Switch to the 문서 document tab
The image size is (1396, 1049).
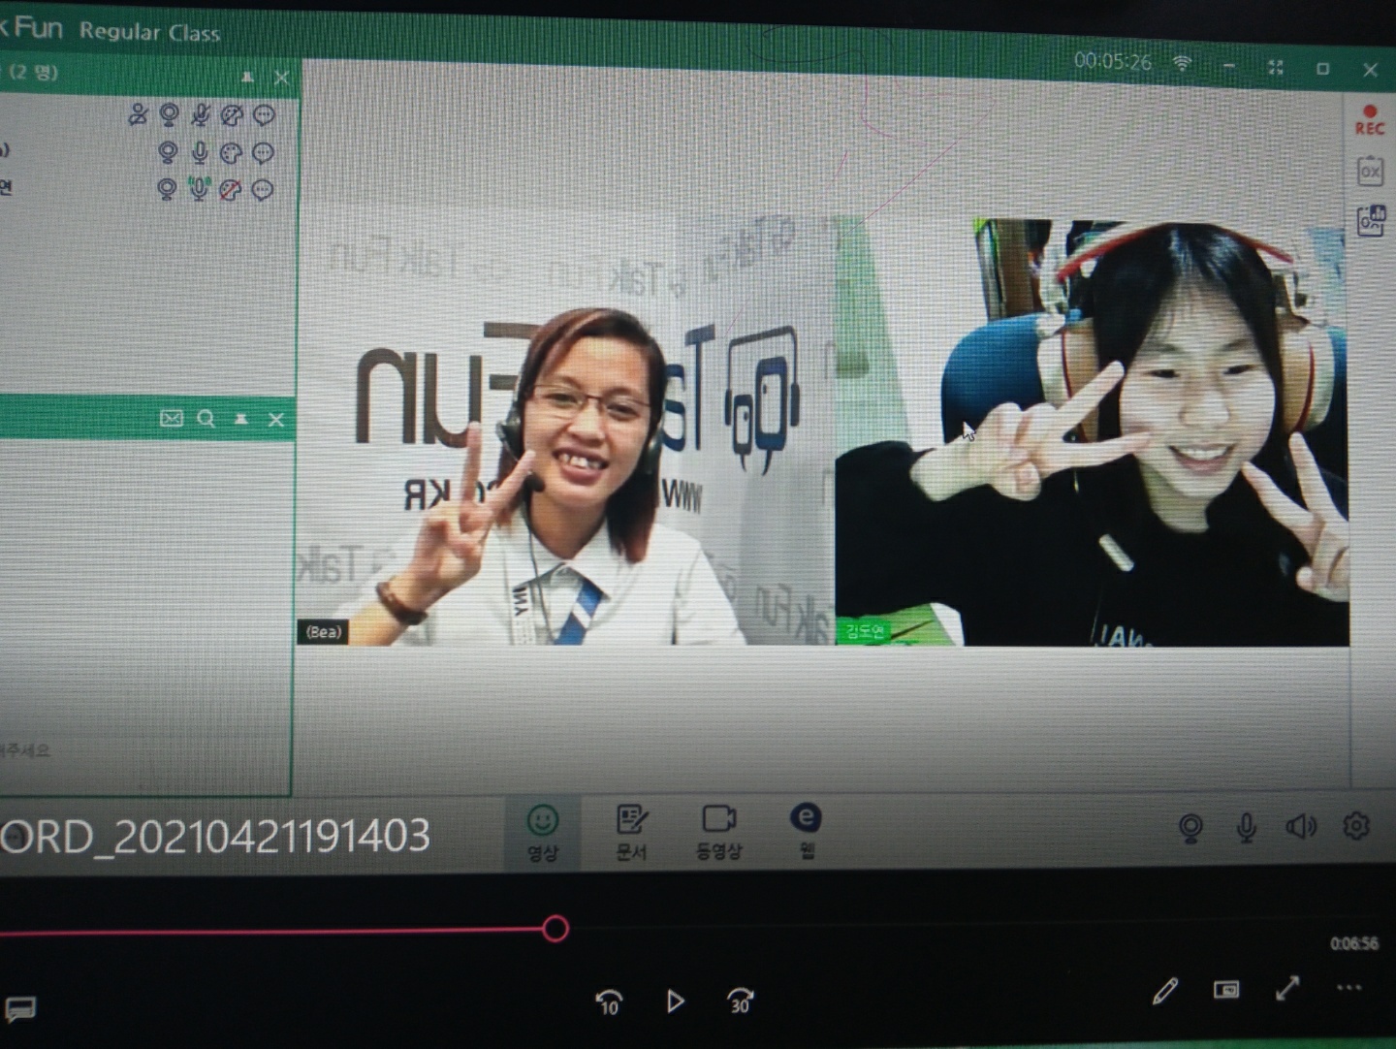pyautogui.click(x=631, y=831)
